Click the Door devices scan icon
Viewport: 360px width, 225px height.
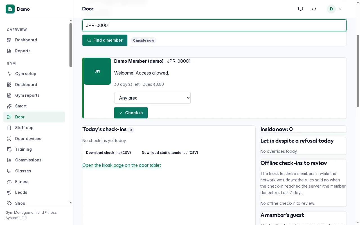tap(9, 139)
